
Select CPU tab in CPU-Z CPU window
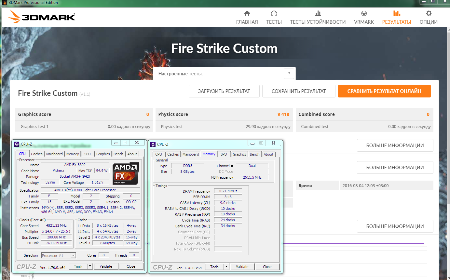pos(22,154)
